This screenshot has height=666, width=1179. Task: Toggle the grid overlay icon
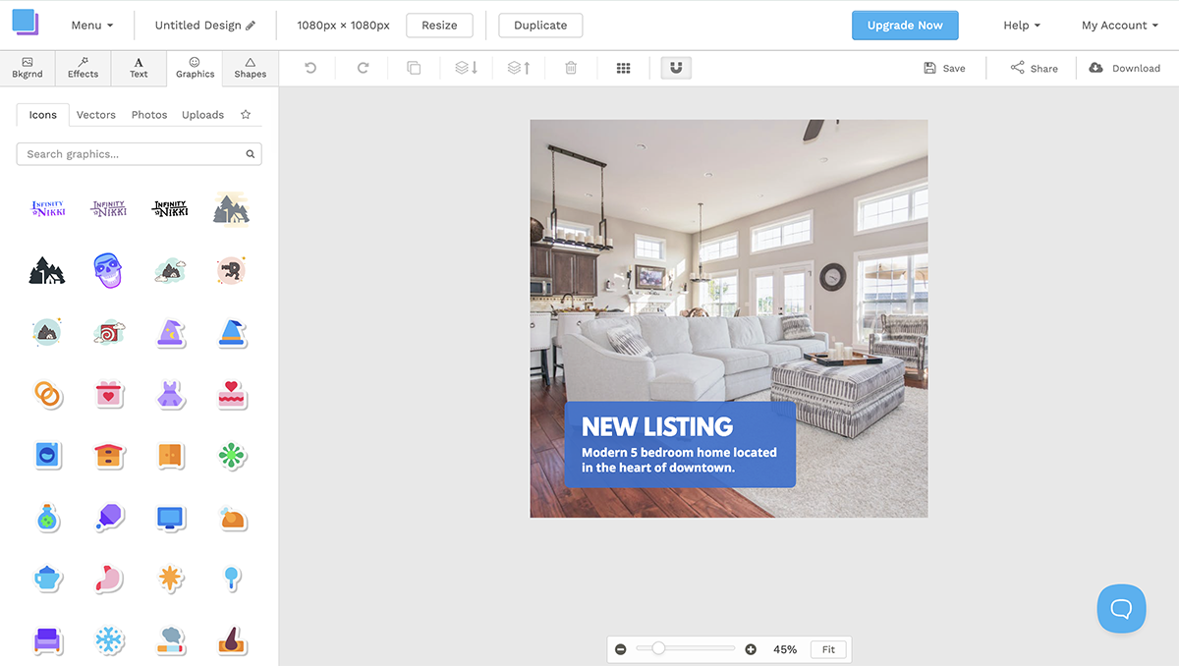(x=623, y=67)
